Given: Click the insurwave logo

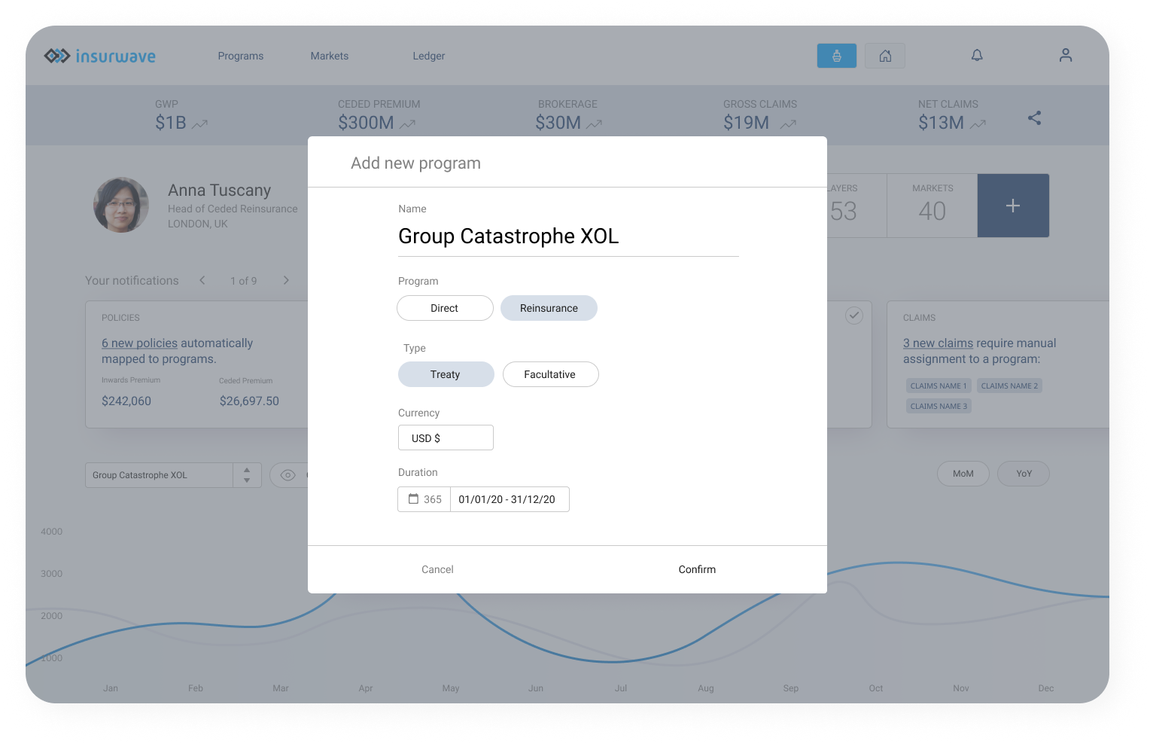Looking at the screenshot, I should click(99, 56).
